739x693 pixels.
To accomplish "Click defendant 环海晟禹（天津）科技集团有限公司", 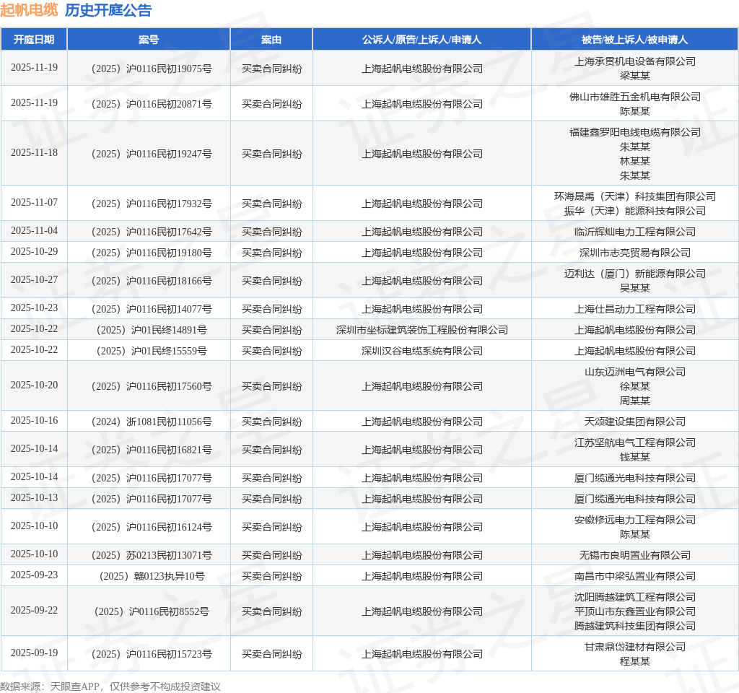I will tap(635, 196).
